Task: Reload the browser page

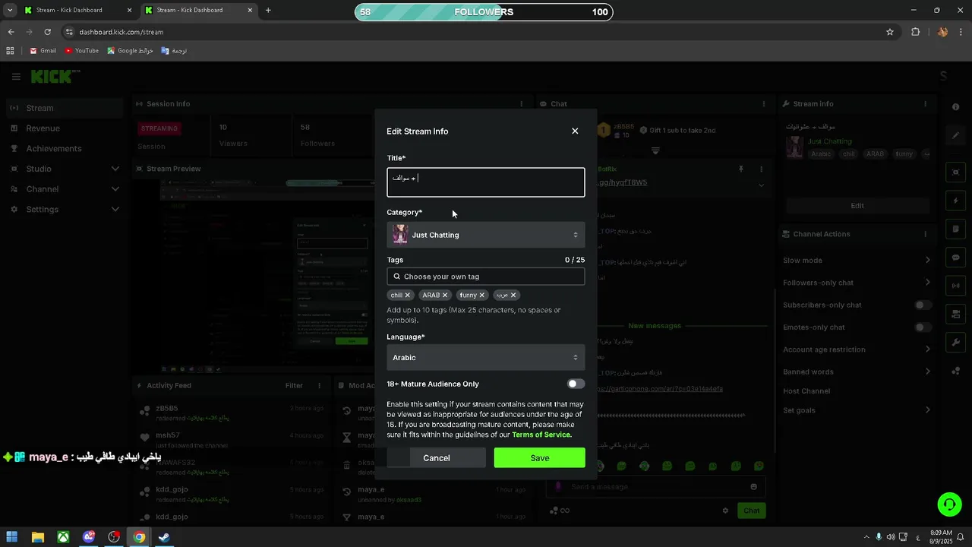Action: click(47, 32)
